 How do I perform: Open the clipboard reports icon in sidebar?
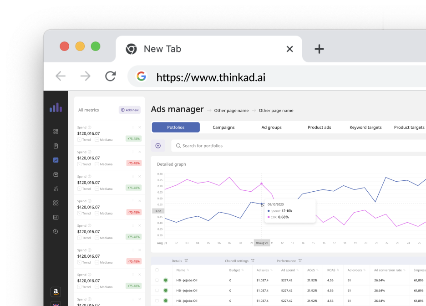pos(56,146)
